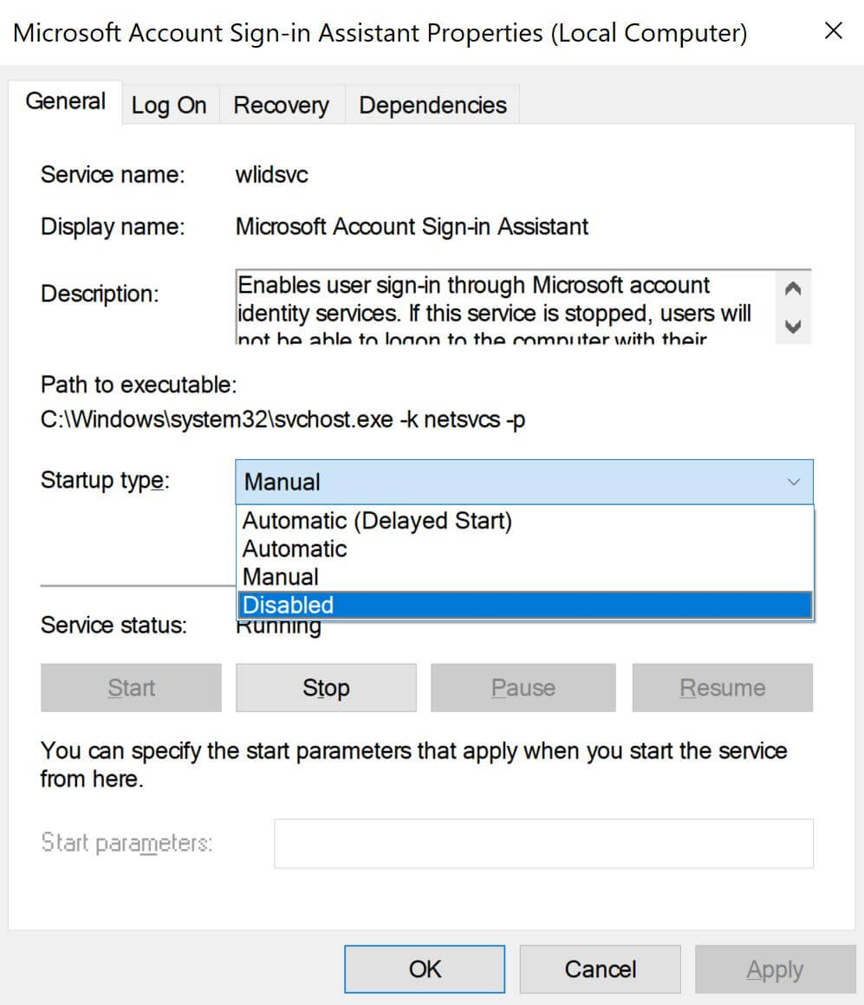
Task: Confirm changes with OK
Action: [x=424, y=969]
